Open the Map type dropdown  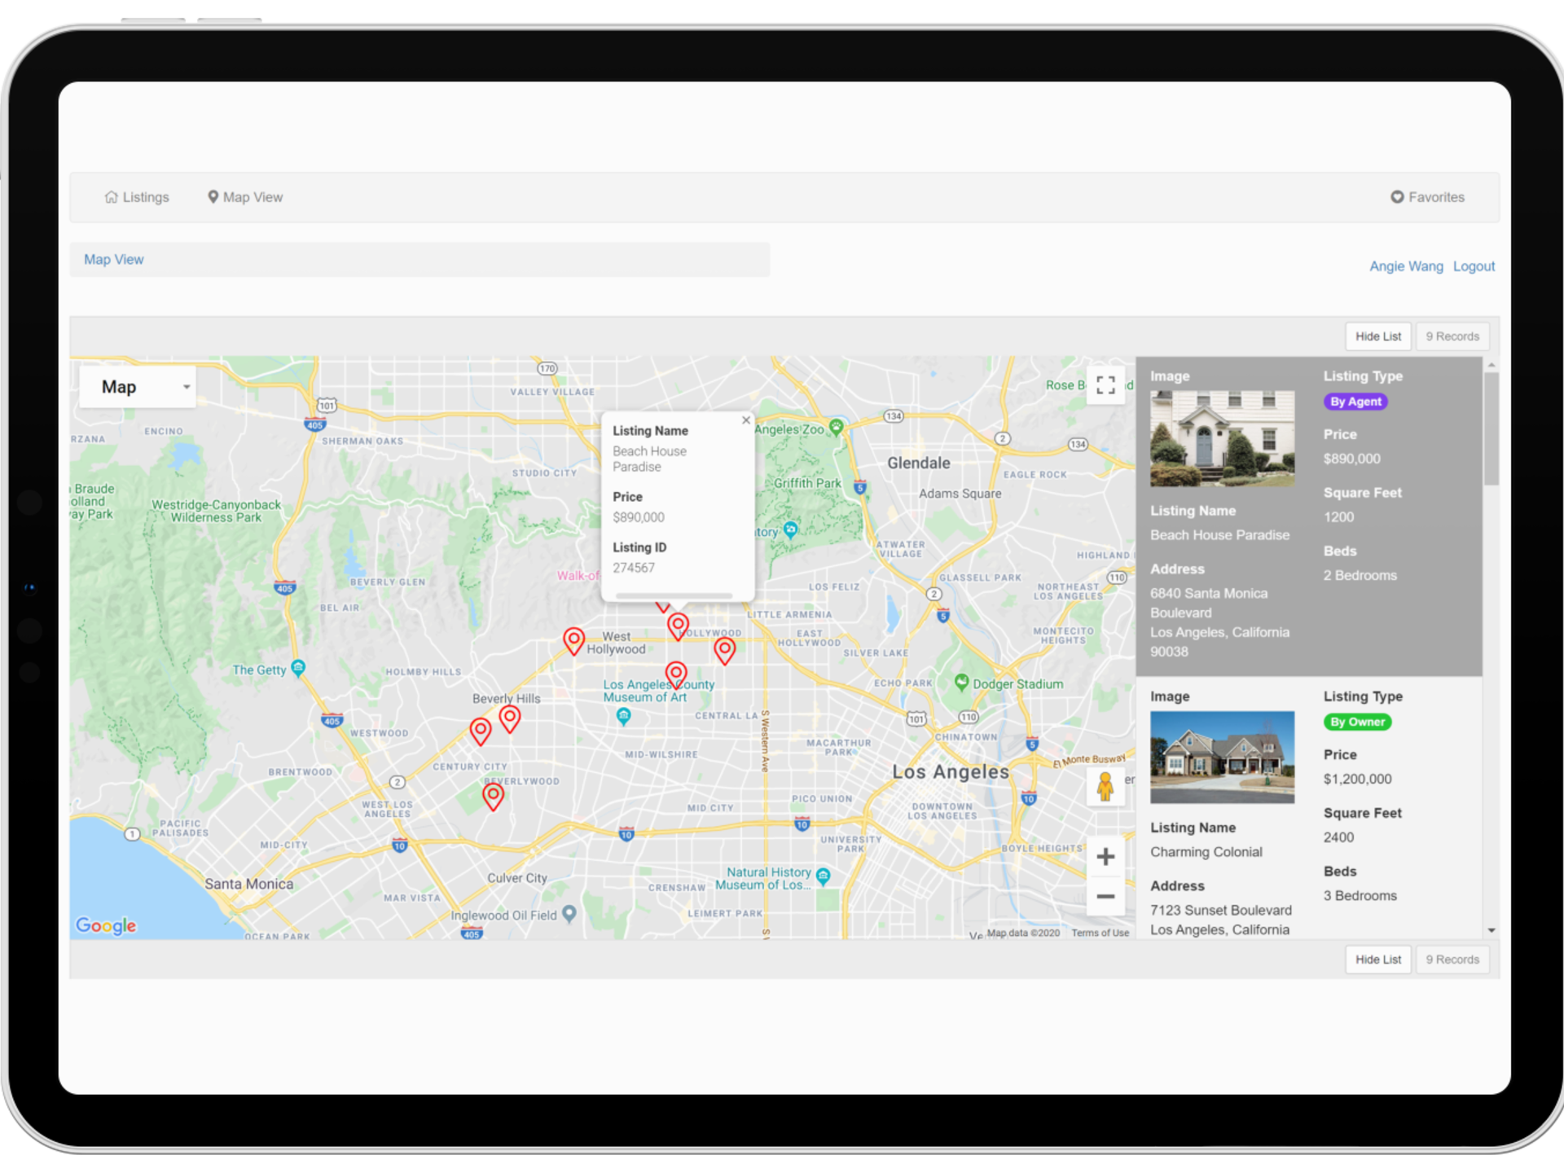coord(138,387)
